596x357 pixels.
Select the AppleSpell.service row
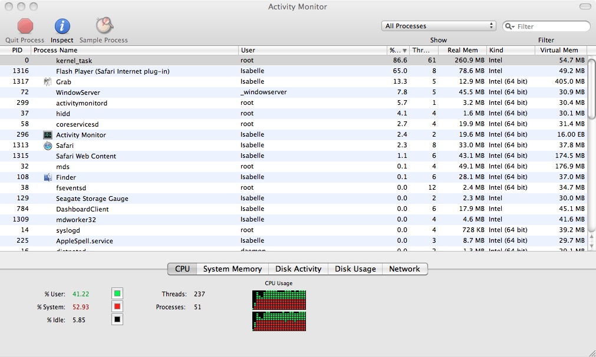coord(294,241)
